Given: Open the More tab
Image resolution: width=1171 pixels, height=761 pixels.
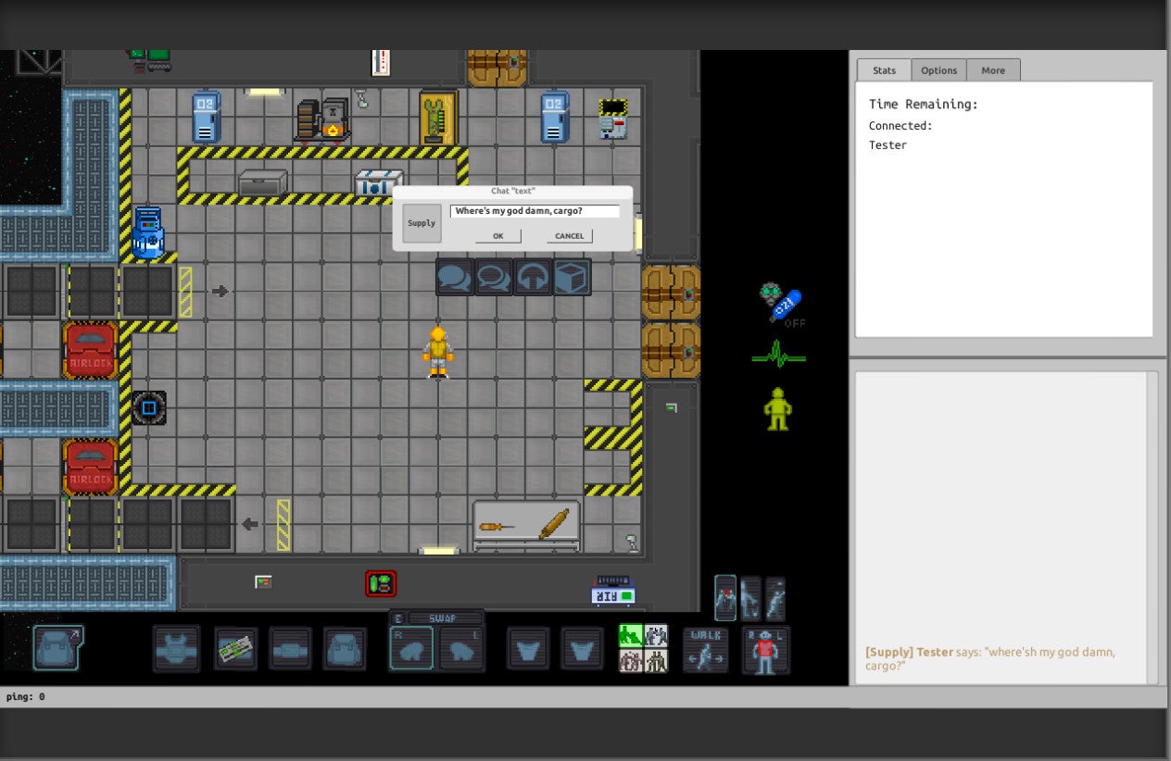Looking at the screenshot, I should pos(993,69).
